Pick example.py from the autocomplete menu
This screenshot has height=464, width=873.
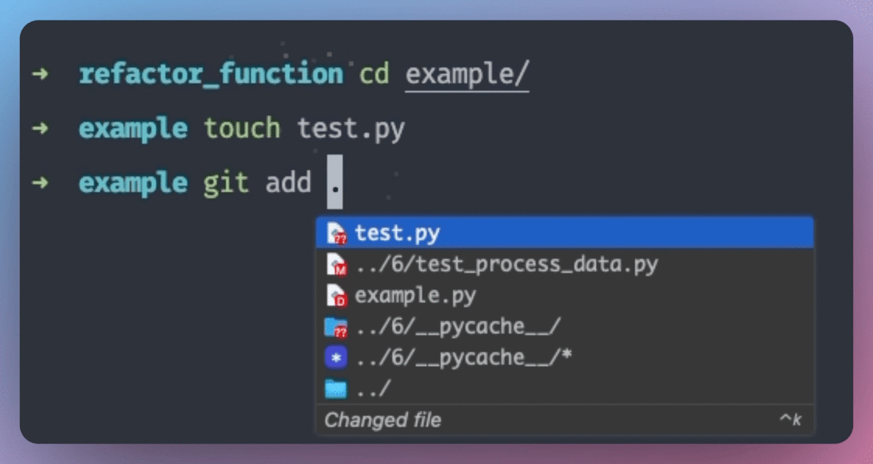click(x=415, y=296)
